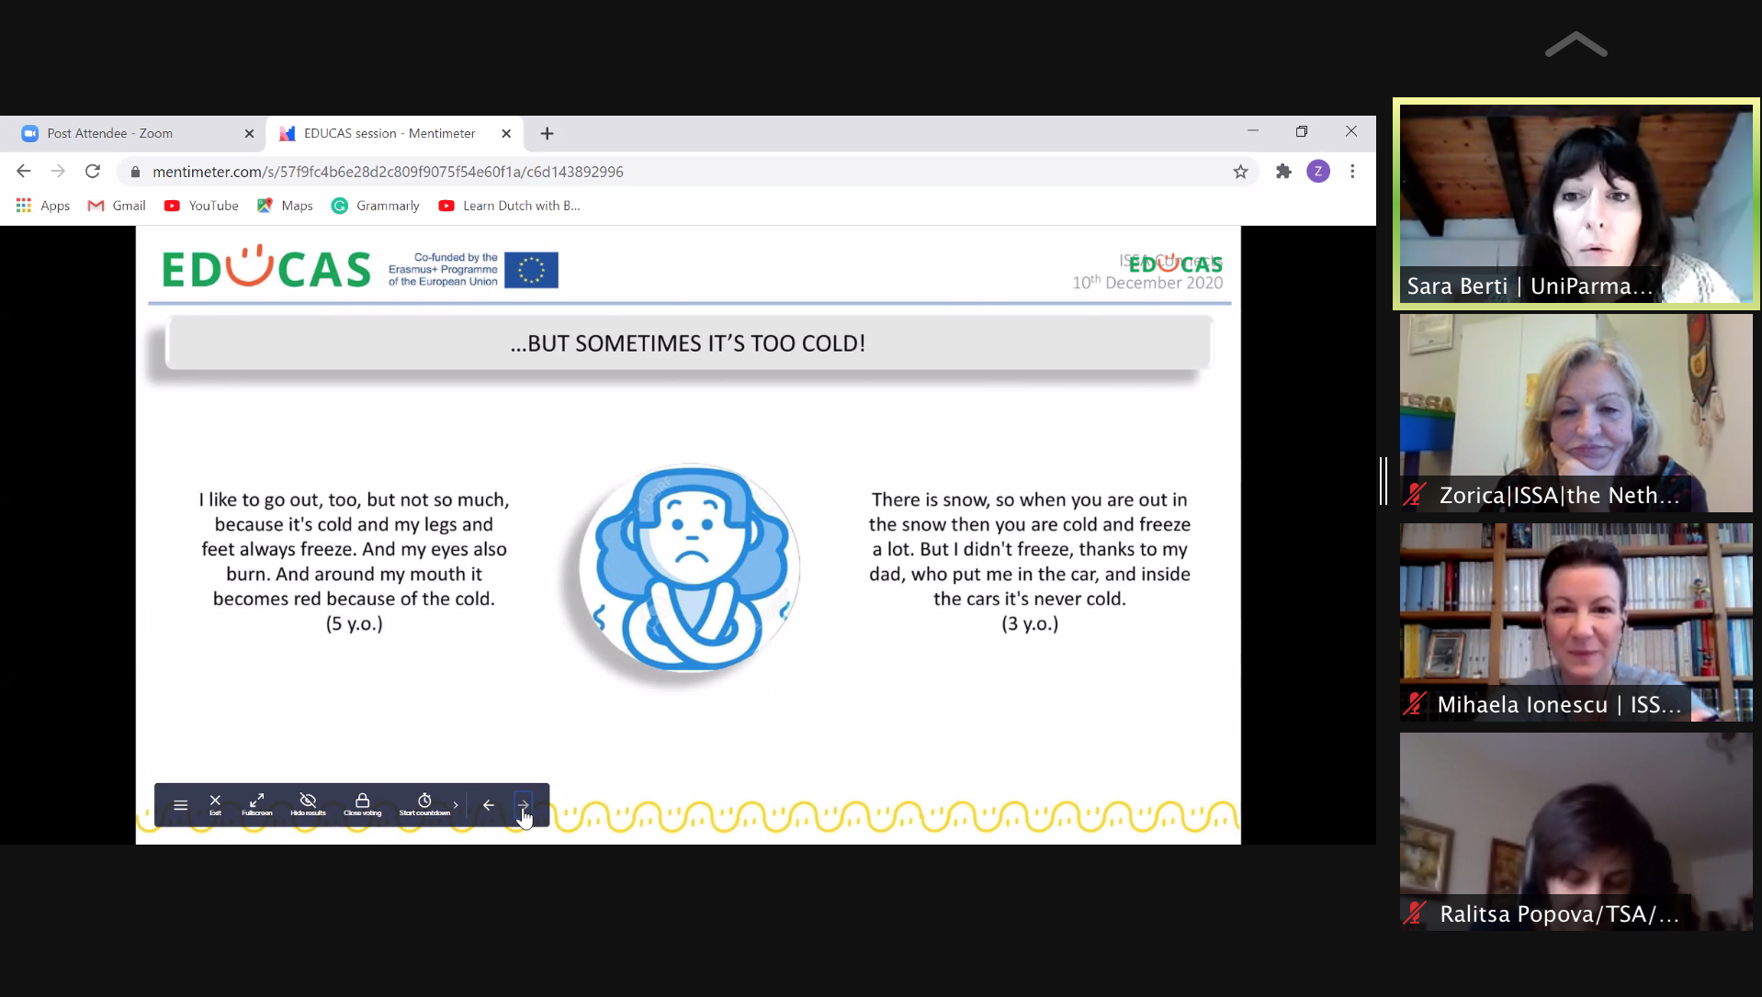Toggle Hide results eye icon

click(308, 804)
